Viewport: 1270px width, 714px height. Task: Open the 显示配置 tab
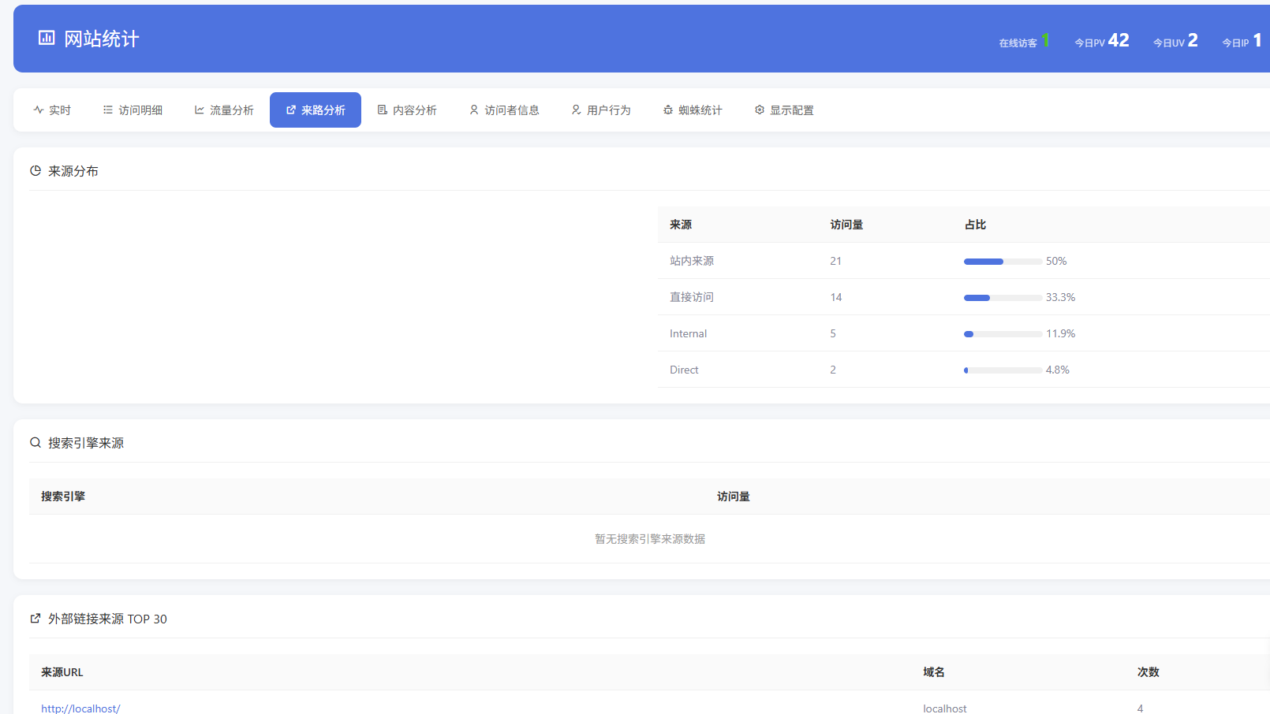pos(784,110)
